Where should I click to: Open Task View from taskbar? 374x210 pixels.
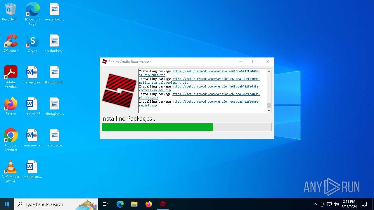point(105,204)
